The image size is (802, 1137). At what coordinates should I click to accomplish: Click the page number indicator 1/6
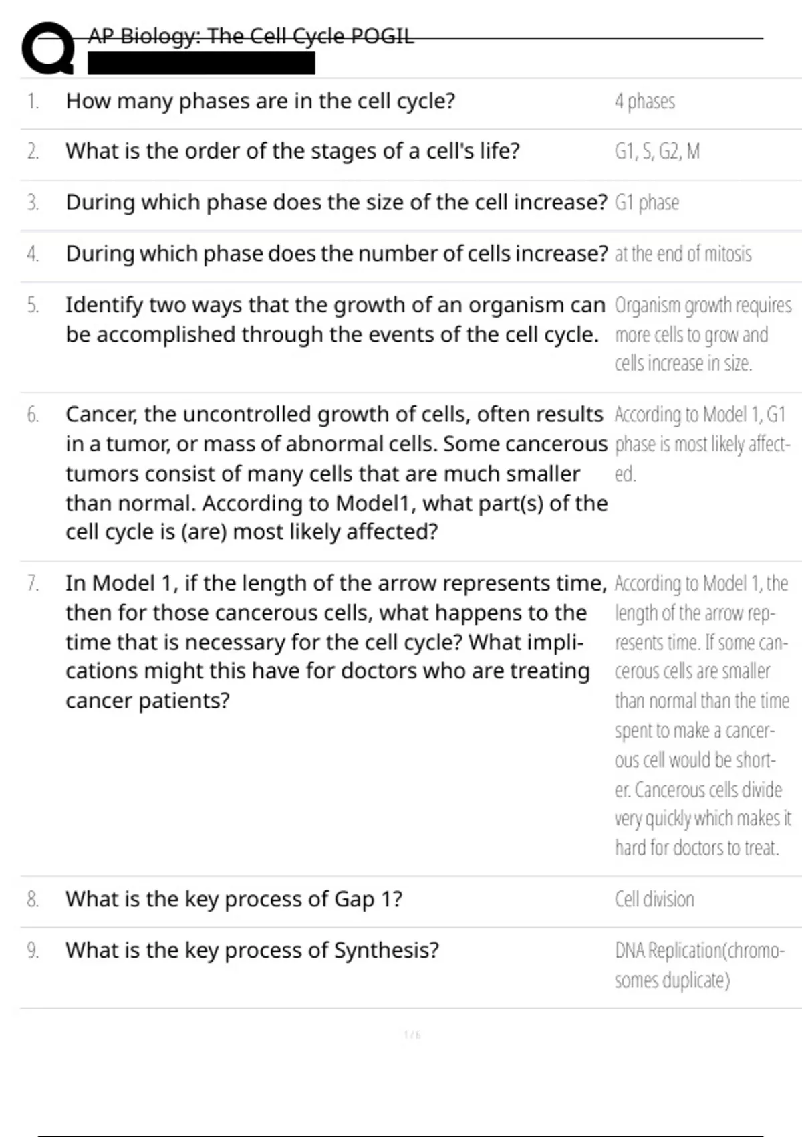pyautogui.click(x=412, y=1035)
